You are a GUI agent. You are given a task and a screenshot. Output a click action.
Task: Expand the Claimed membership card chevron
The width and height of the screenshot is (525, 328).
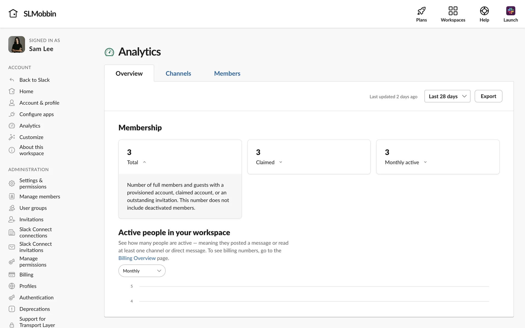pyautogui.click(x=281, y=162)
